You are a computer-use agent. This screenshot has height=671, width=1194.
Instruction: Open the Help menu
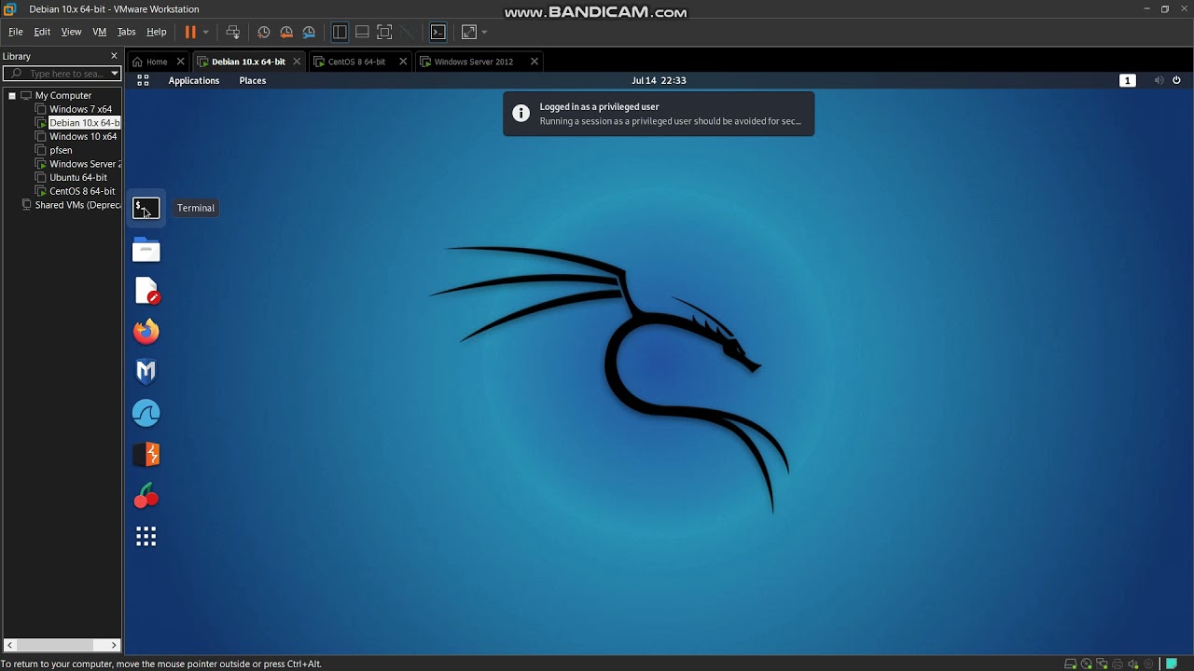point(157,32)
